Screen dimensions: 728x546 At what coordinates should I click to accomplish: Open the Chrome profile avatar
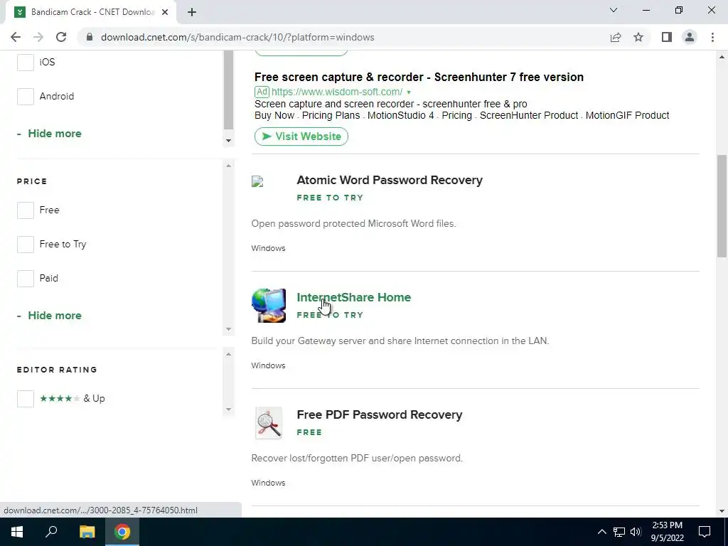(x=690, y=37)
